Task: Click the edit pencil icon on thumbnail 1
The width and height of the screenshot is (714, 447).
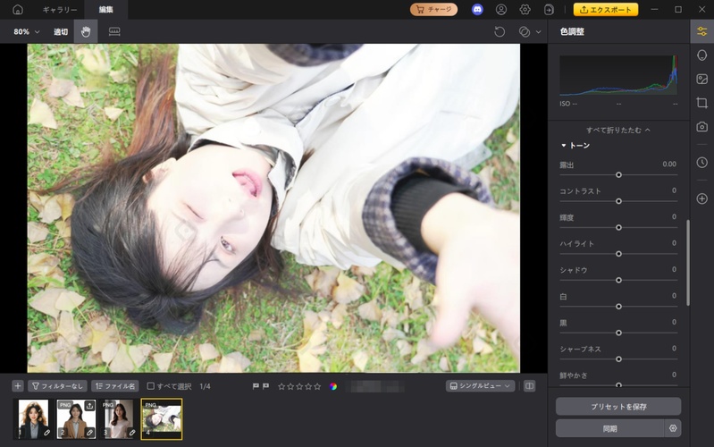Action: [46, 433]
